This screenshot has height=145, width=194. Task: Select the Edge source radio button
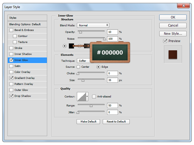[98, 67]
